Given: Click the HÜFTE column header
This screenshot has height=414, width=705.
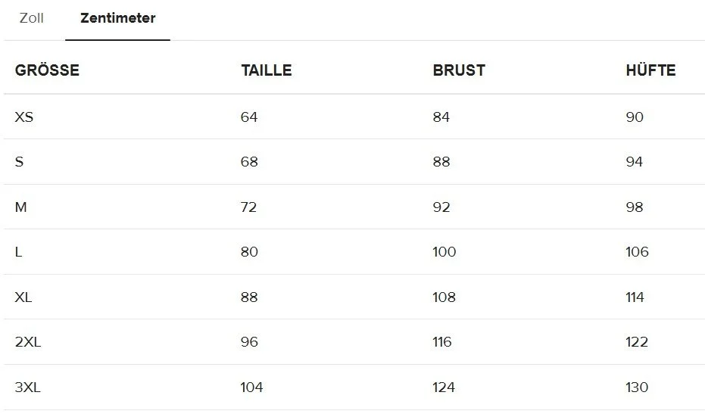Looking at the screenshot, I should [650, 70].
